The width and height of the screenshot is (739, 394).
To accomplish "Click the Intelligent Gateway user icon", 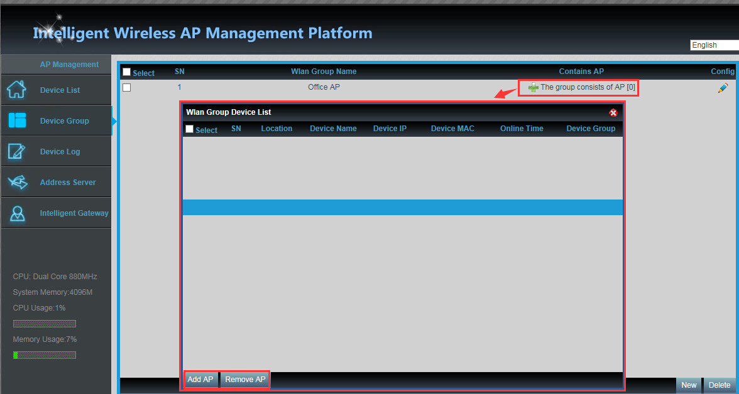I will (18, 213).
